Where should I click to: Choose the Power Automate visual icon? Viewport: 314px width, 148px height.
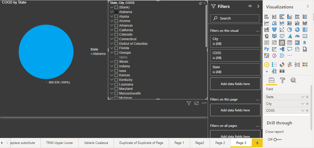click(282, 55)
